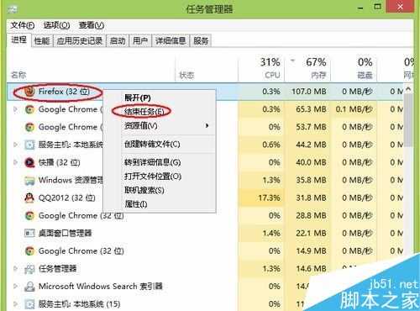Click the scrollbar up arrow
This screenshot has height=311, width=420.
[408, 90]
